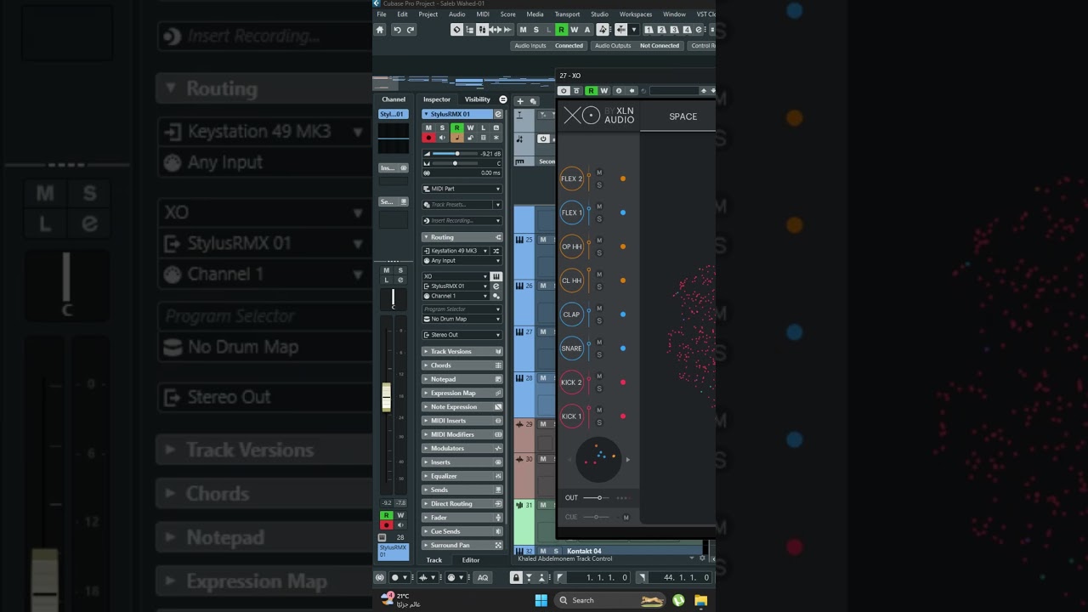Open the Inspector setup options icon
1088x612 pixels.
tap(502, 99)
